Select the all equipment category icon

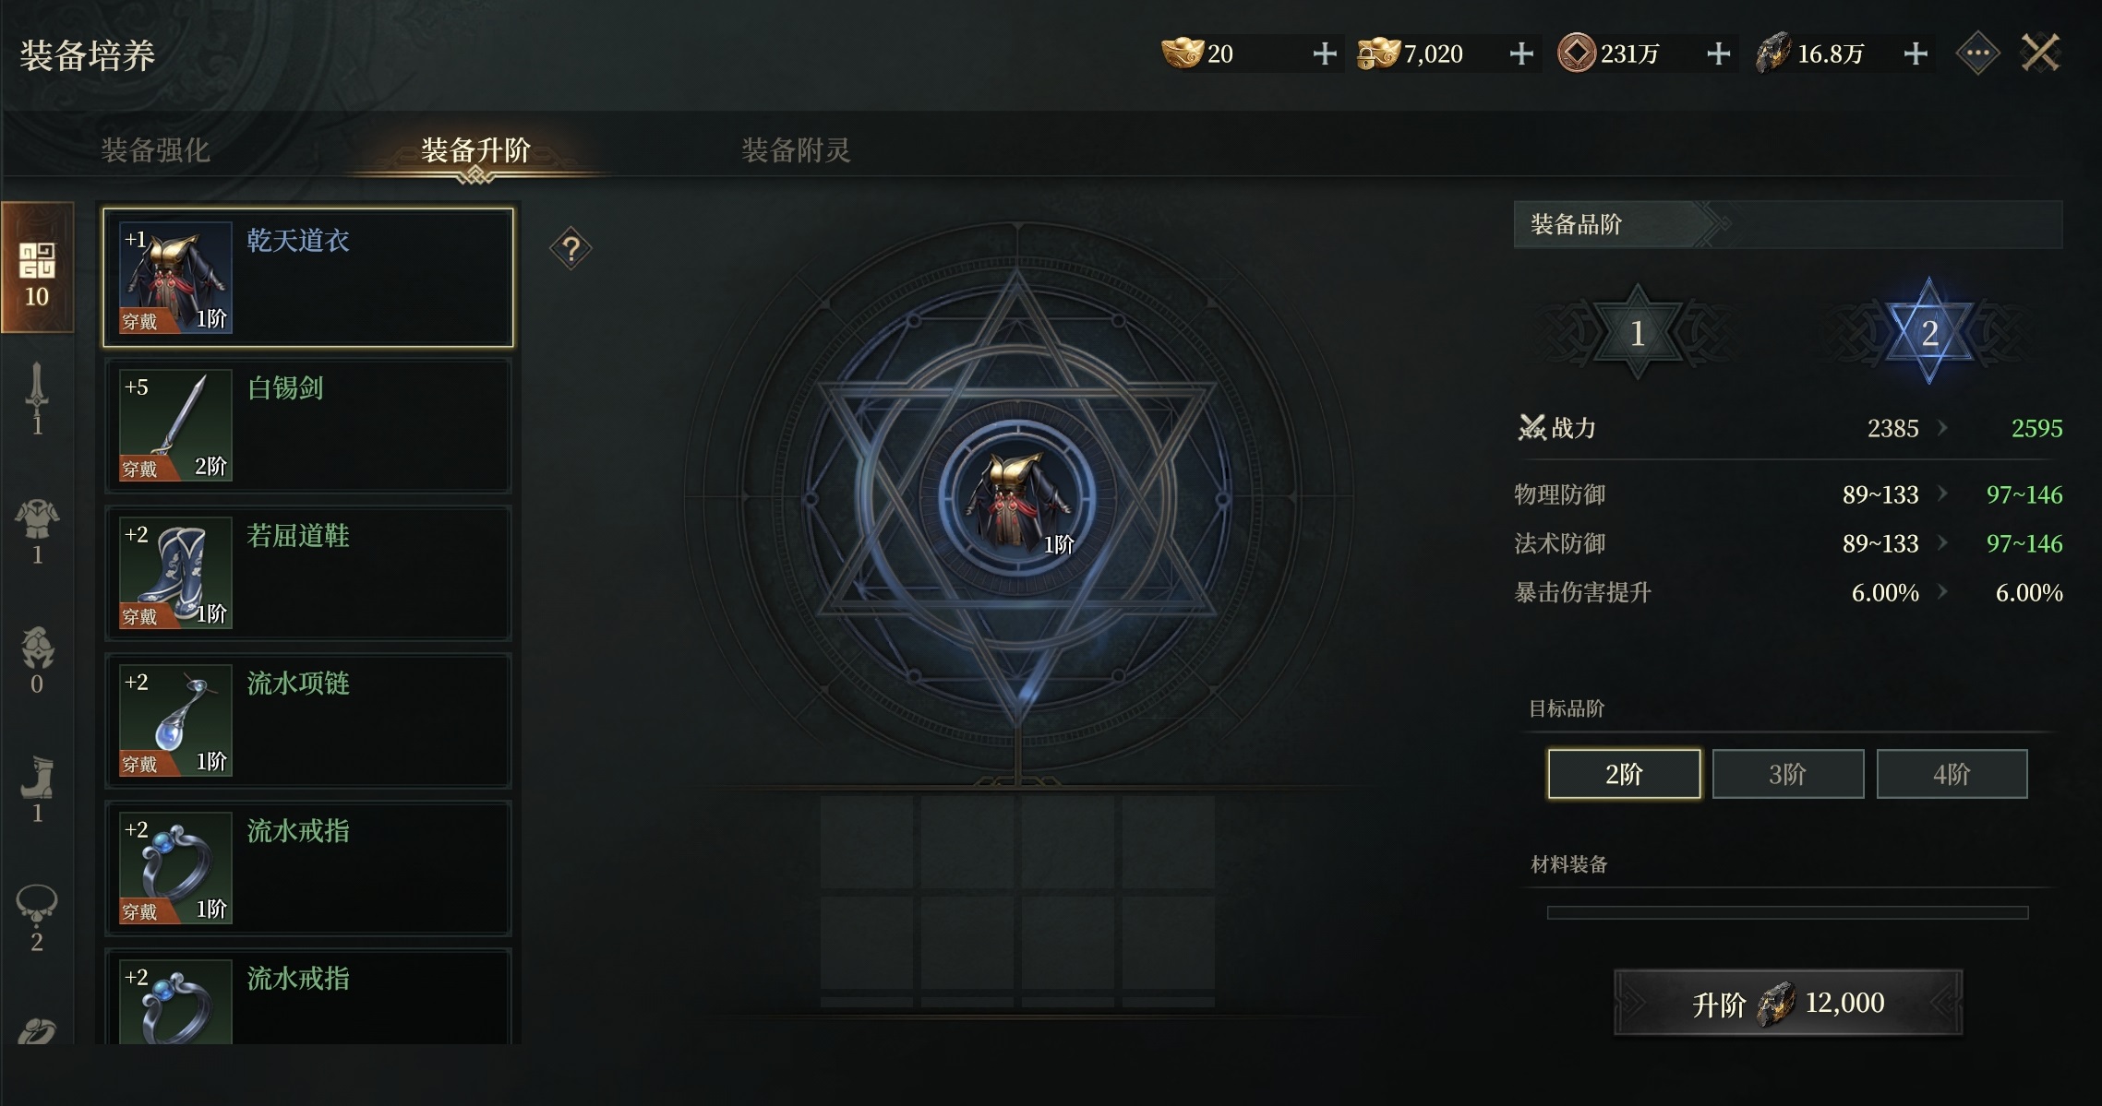click(x=37, y=268)
